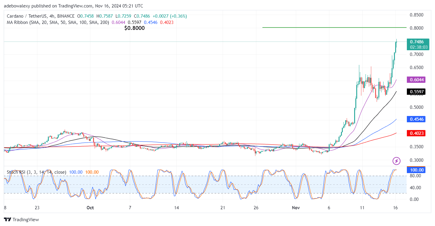Image resolution: width=435 pixels, height=226 pixels.
Task: Click the red 0.4023 value in MA Ribbon legend
Action: pyautogui.click(x=167, y=22)
